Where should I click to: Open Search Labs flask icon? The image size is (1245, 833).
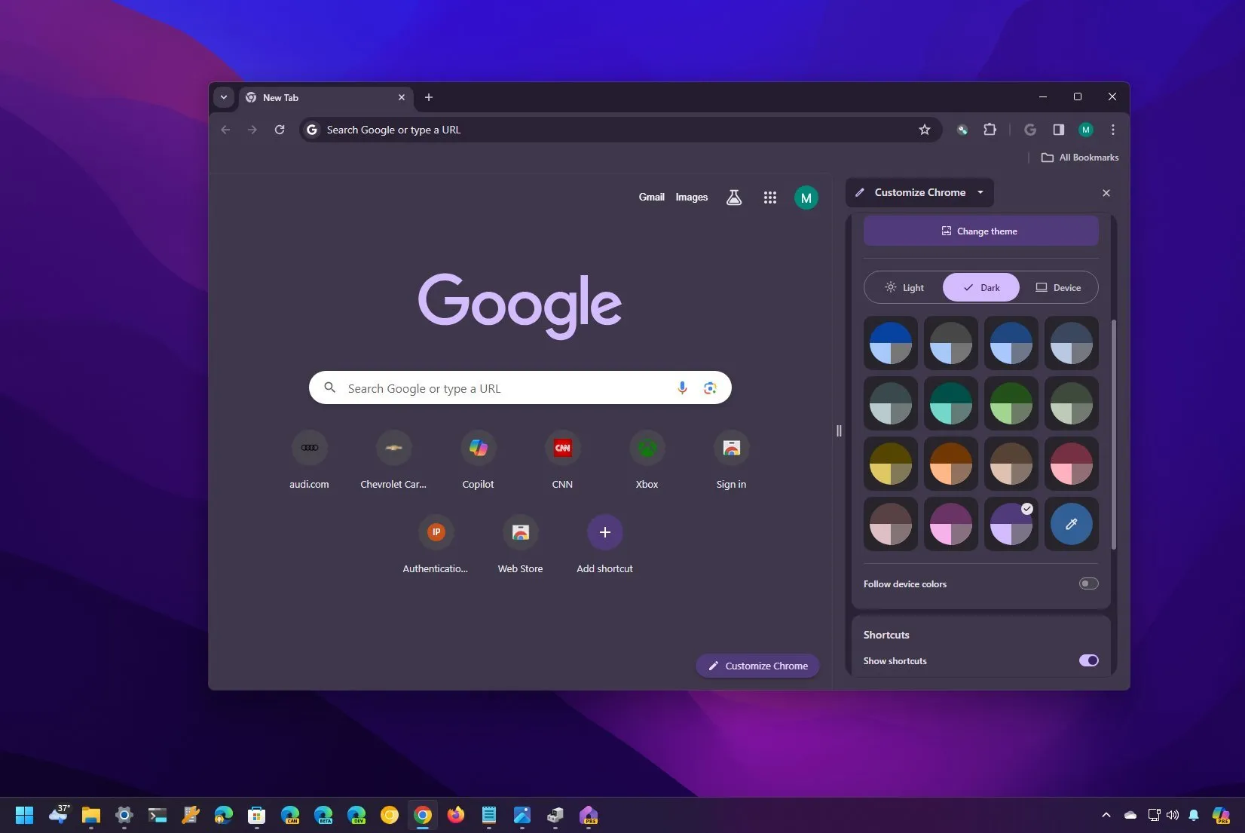point(734,198)
